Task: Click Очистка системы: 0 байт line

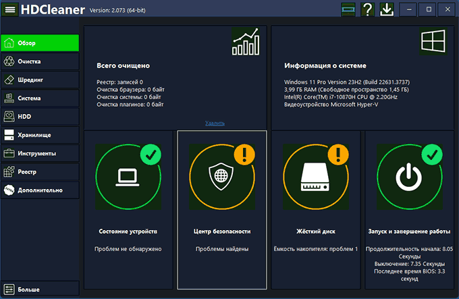Action: point(129,97)
